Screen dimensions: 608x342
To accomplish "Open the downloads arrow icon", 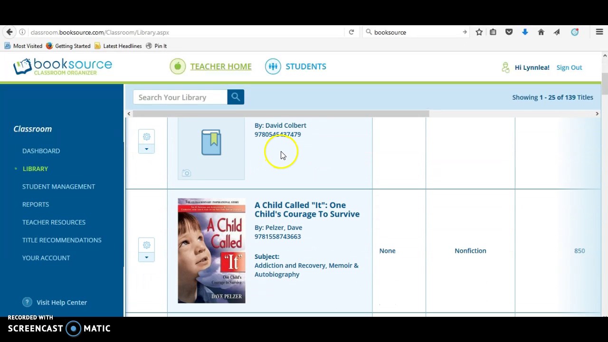I will pos(525,32).
